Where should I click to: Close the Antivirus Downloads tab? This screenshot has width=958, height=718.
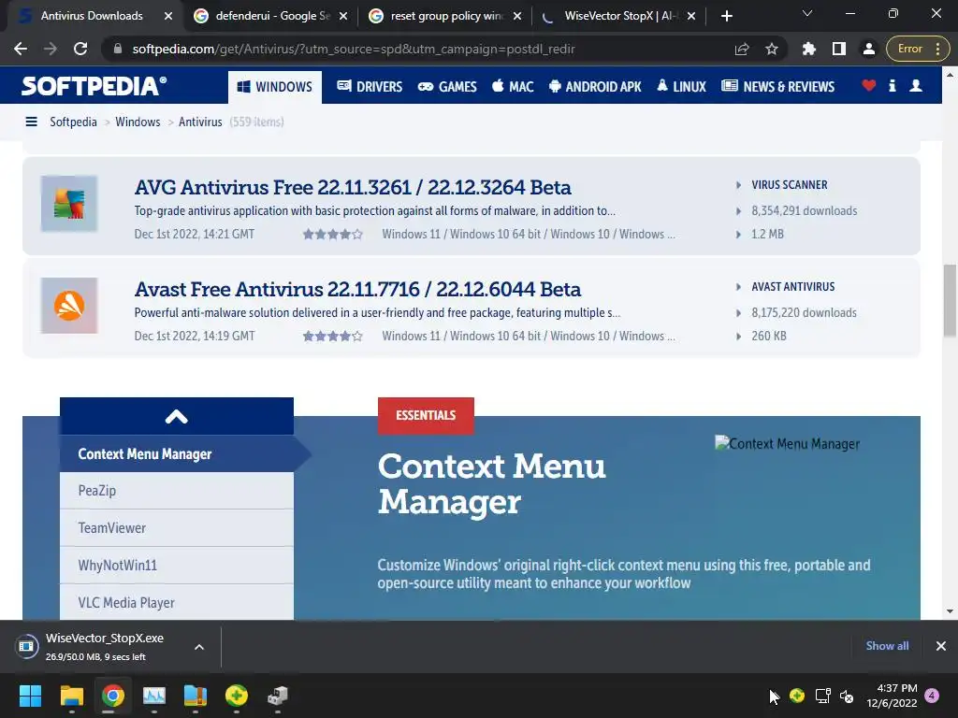click(x=168, y=16)
